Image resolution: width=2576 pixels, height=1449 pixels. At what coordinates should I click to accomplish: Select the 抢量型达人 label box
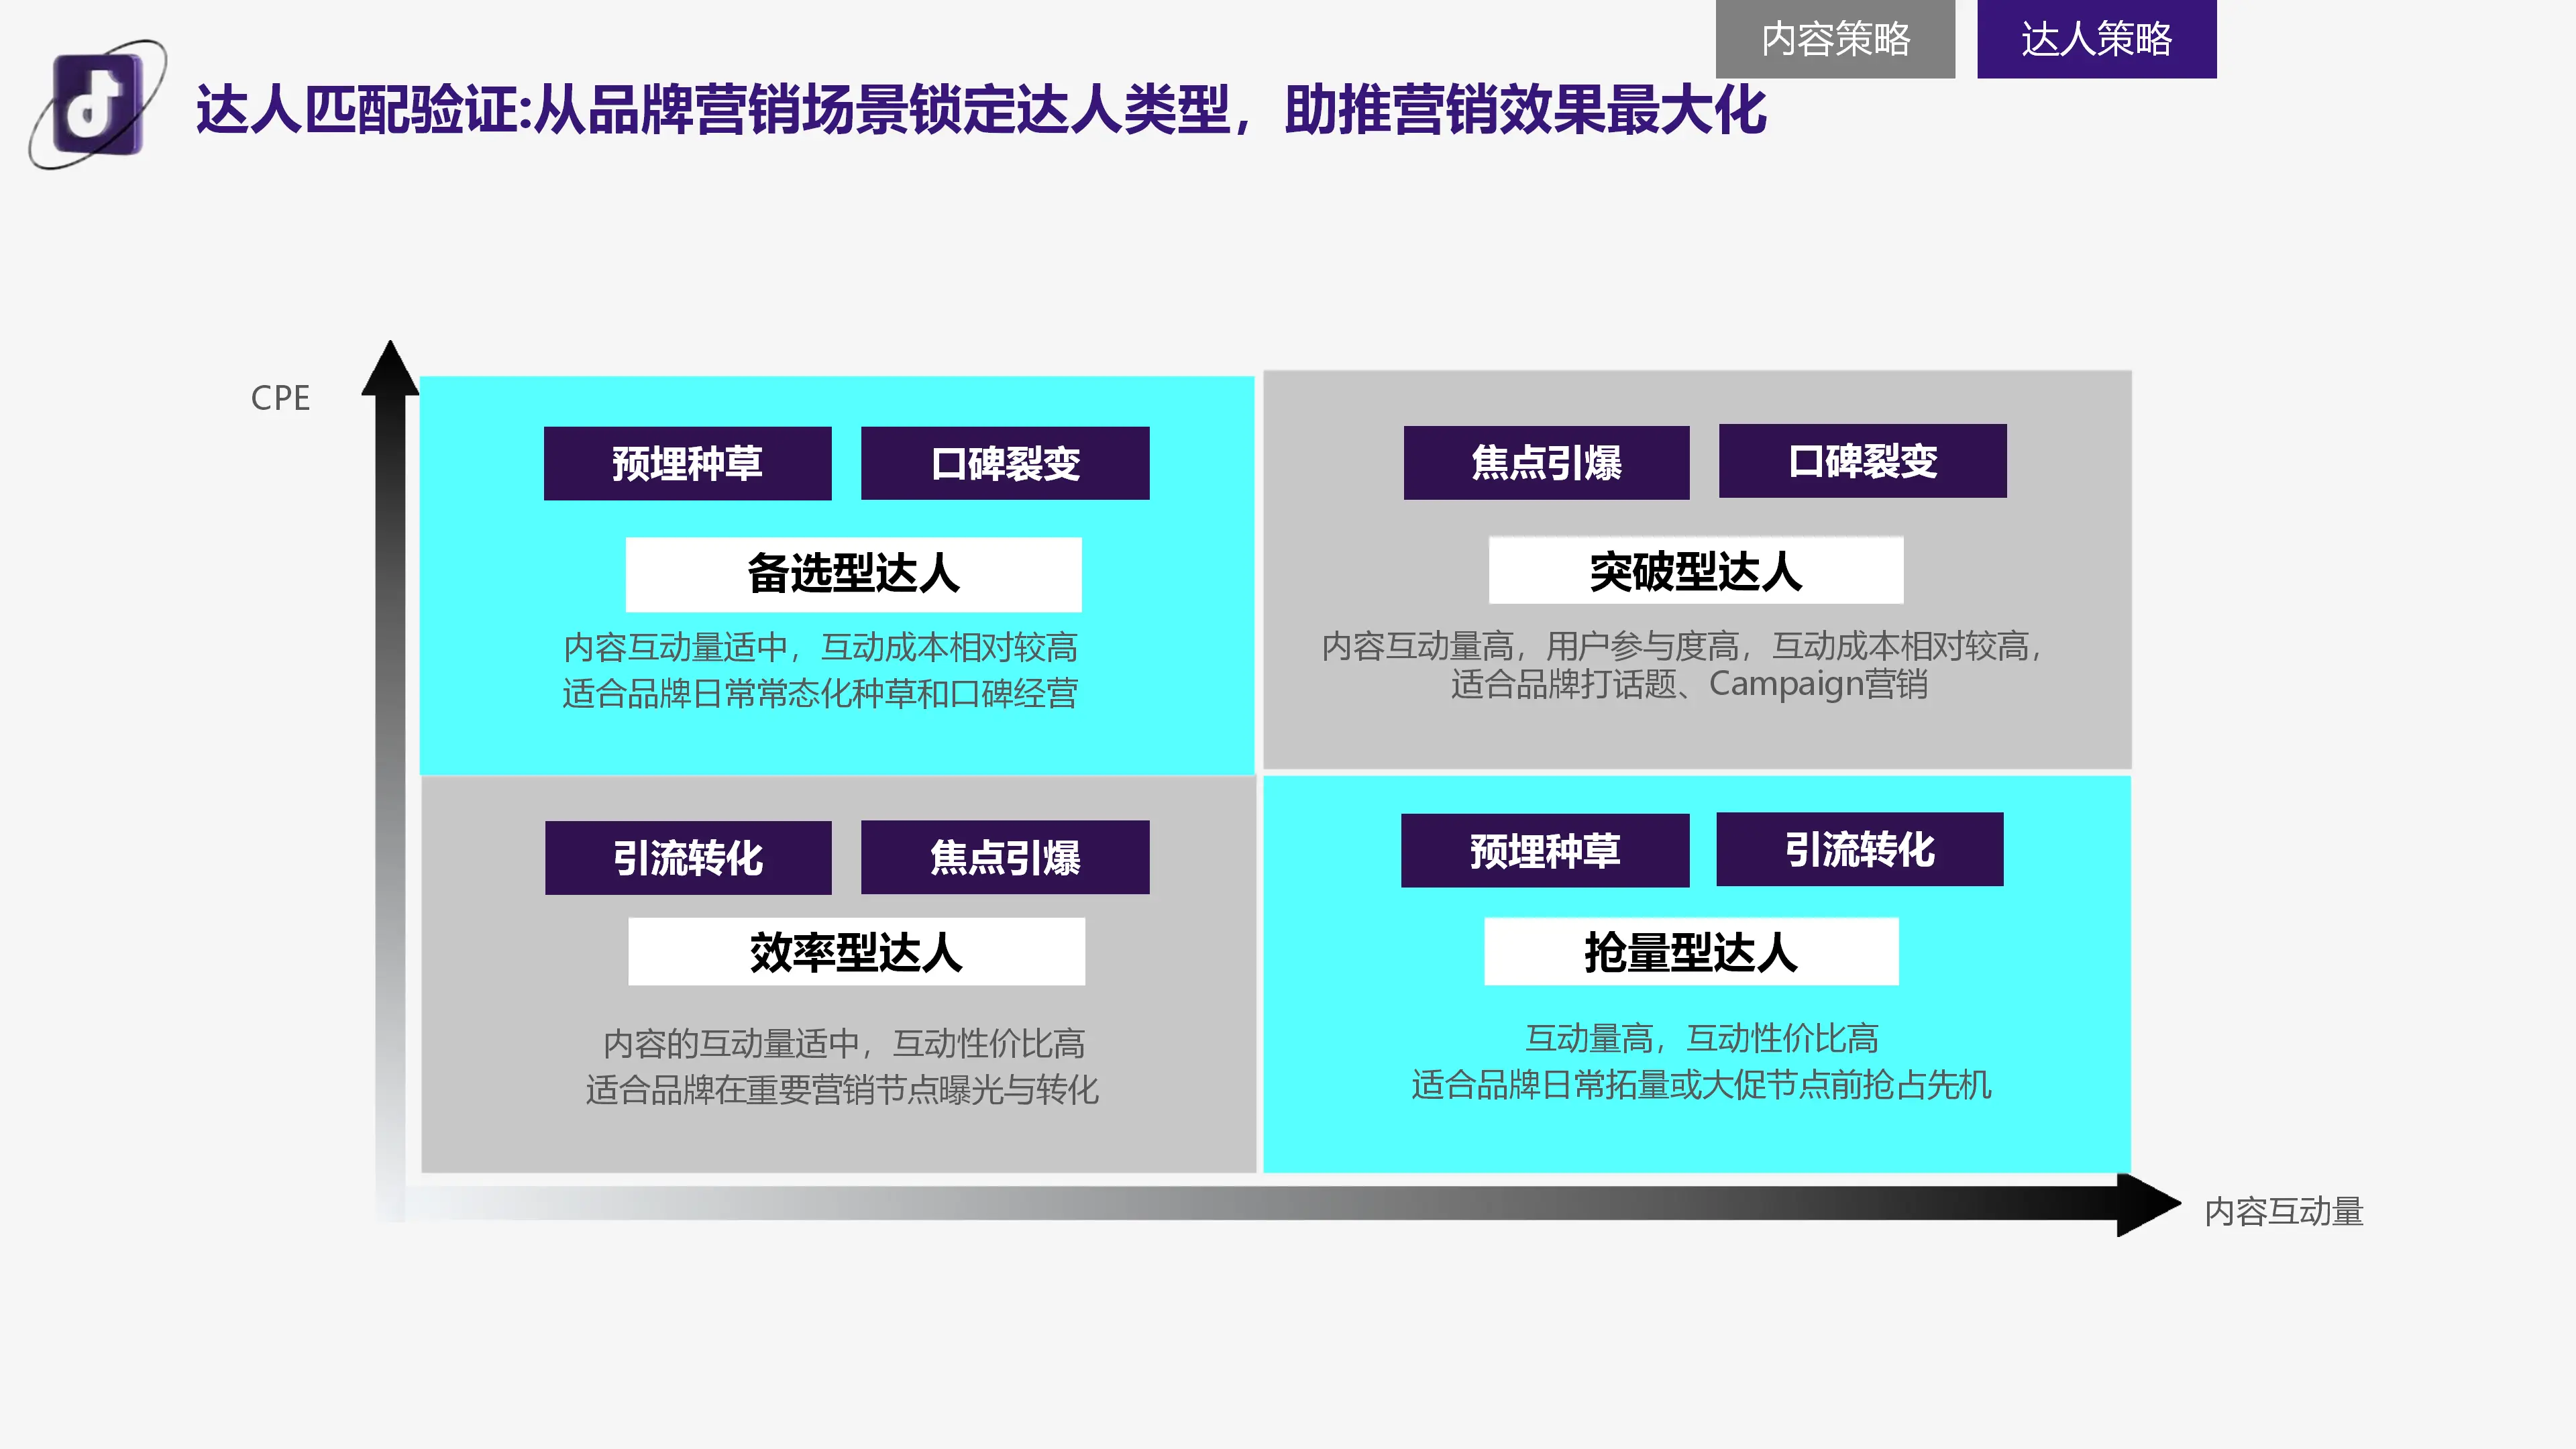pyautogui.click(x=1691, y=951)
